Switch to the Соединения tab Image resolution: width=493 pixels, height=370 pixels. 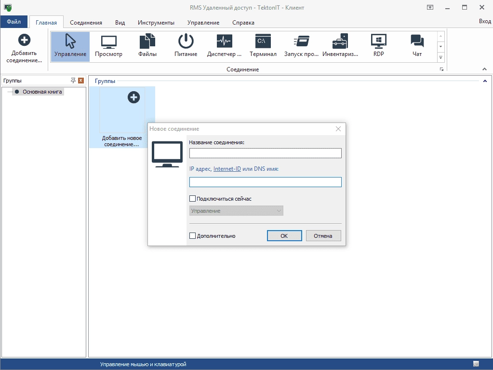[x=86, y=22]
